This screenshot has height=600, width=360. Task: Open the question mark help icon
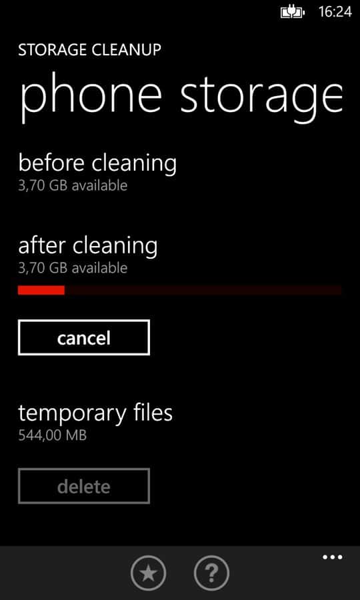click(x=211, y=573)
